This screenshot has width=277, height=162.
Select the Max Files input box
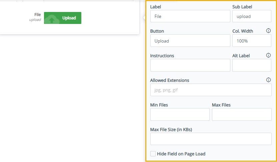tap(242, 114)
